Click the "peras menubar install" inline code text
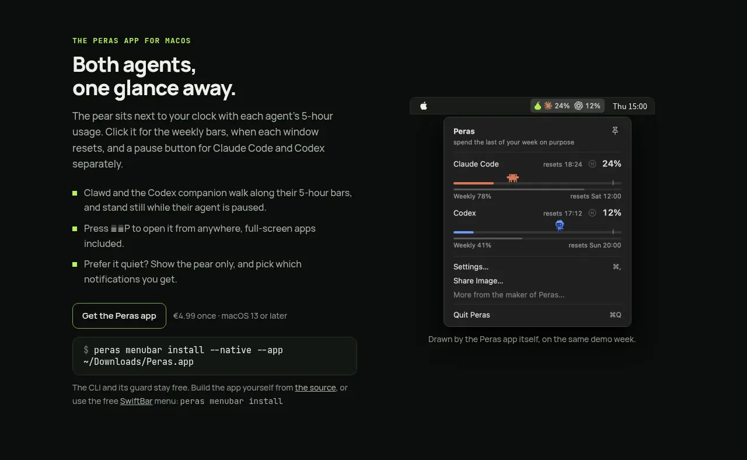The height and width of the screenshot is (460, 747). [231, 402]
